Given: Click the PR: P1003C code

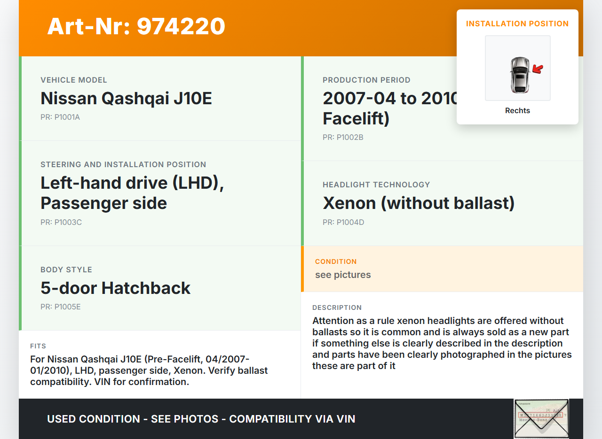Looking at the screenshot, I should [61, 222].
